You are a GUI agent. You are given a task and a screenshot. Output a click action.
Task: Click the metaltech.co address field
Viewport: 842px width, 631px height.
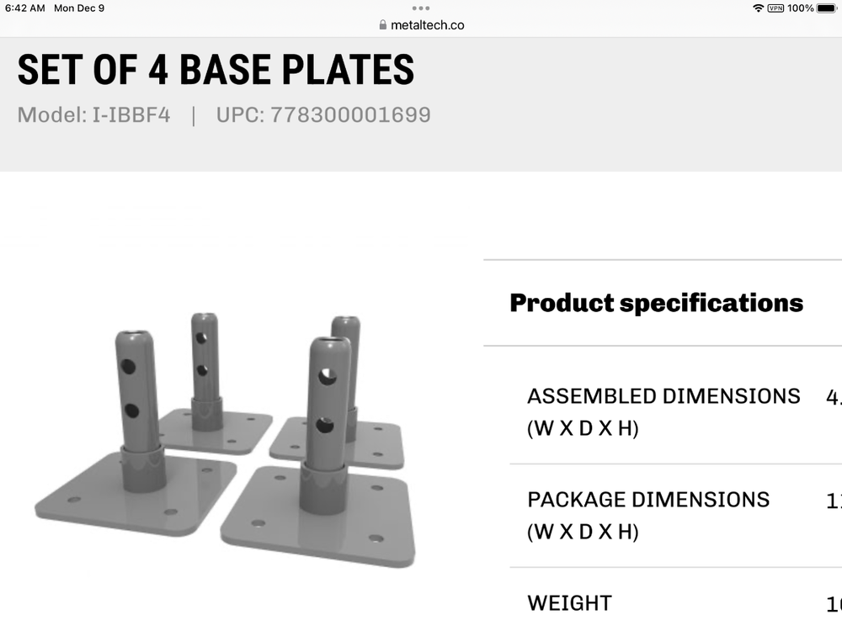[x=427, y=25]
